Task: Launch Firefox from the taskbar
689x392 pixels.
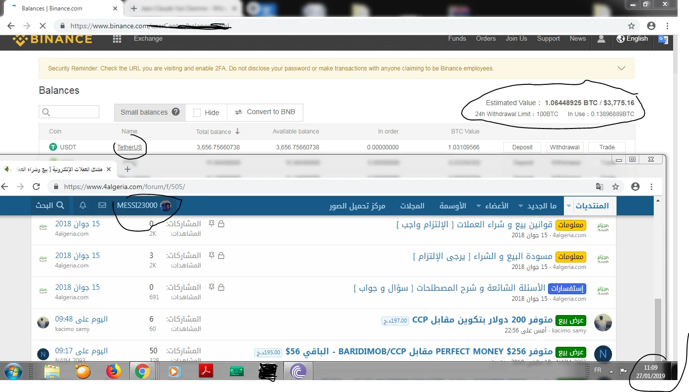Action: click(114, 371)
